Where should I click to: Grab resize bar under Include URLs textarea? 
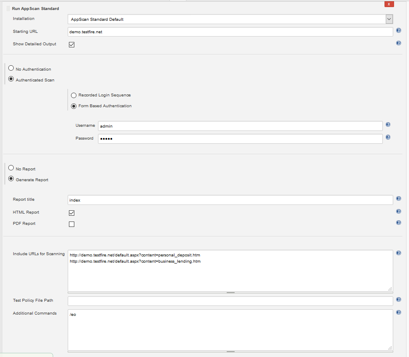(x=230, y=293)
